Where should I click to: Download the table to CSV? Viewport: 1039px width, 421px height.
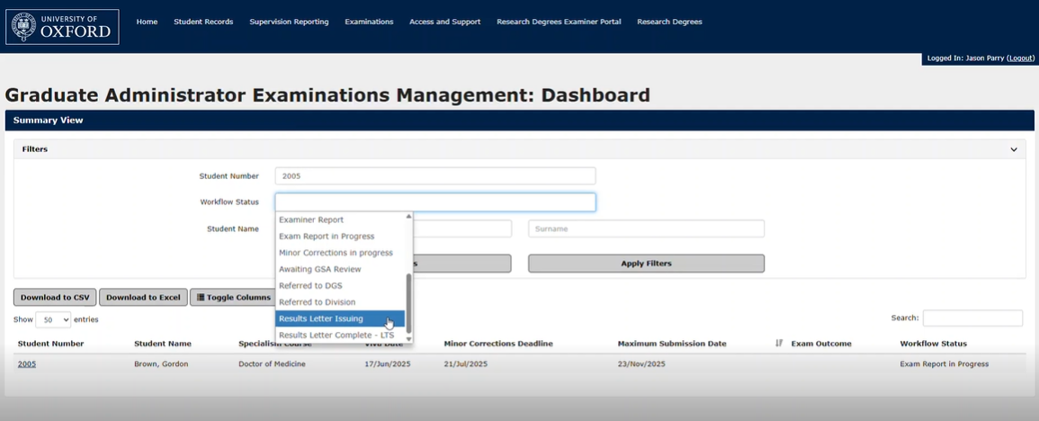tap(55, 298)
